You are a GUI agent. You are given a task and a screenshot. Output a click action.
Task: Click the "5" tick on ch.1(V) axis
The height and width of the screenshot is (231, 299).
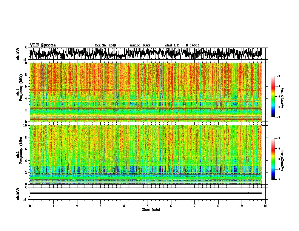(x=26, y=48)
